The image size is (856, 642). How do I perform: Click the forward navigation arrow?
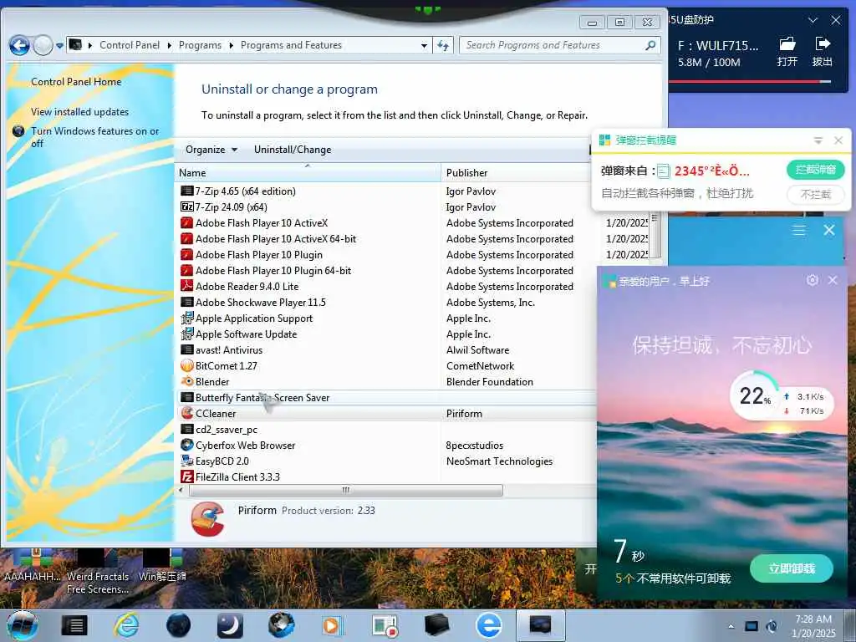pos(43,45)
